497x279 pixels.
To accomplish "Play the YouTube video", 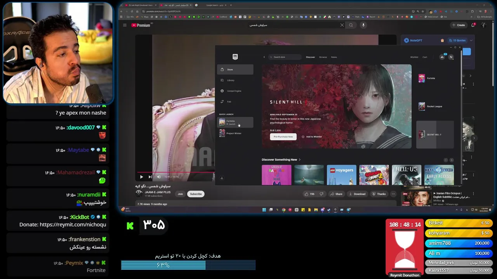I will tap(141, 177).
